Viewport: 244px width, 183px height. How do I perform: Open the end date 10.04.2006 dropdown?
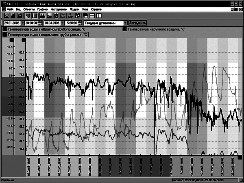[63, 23]
